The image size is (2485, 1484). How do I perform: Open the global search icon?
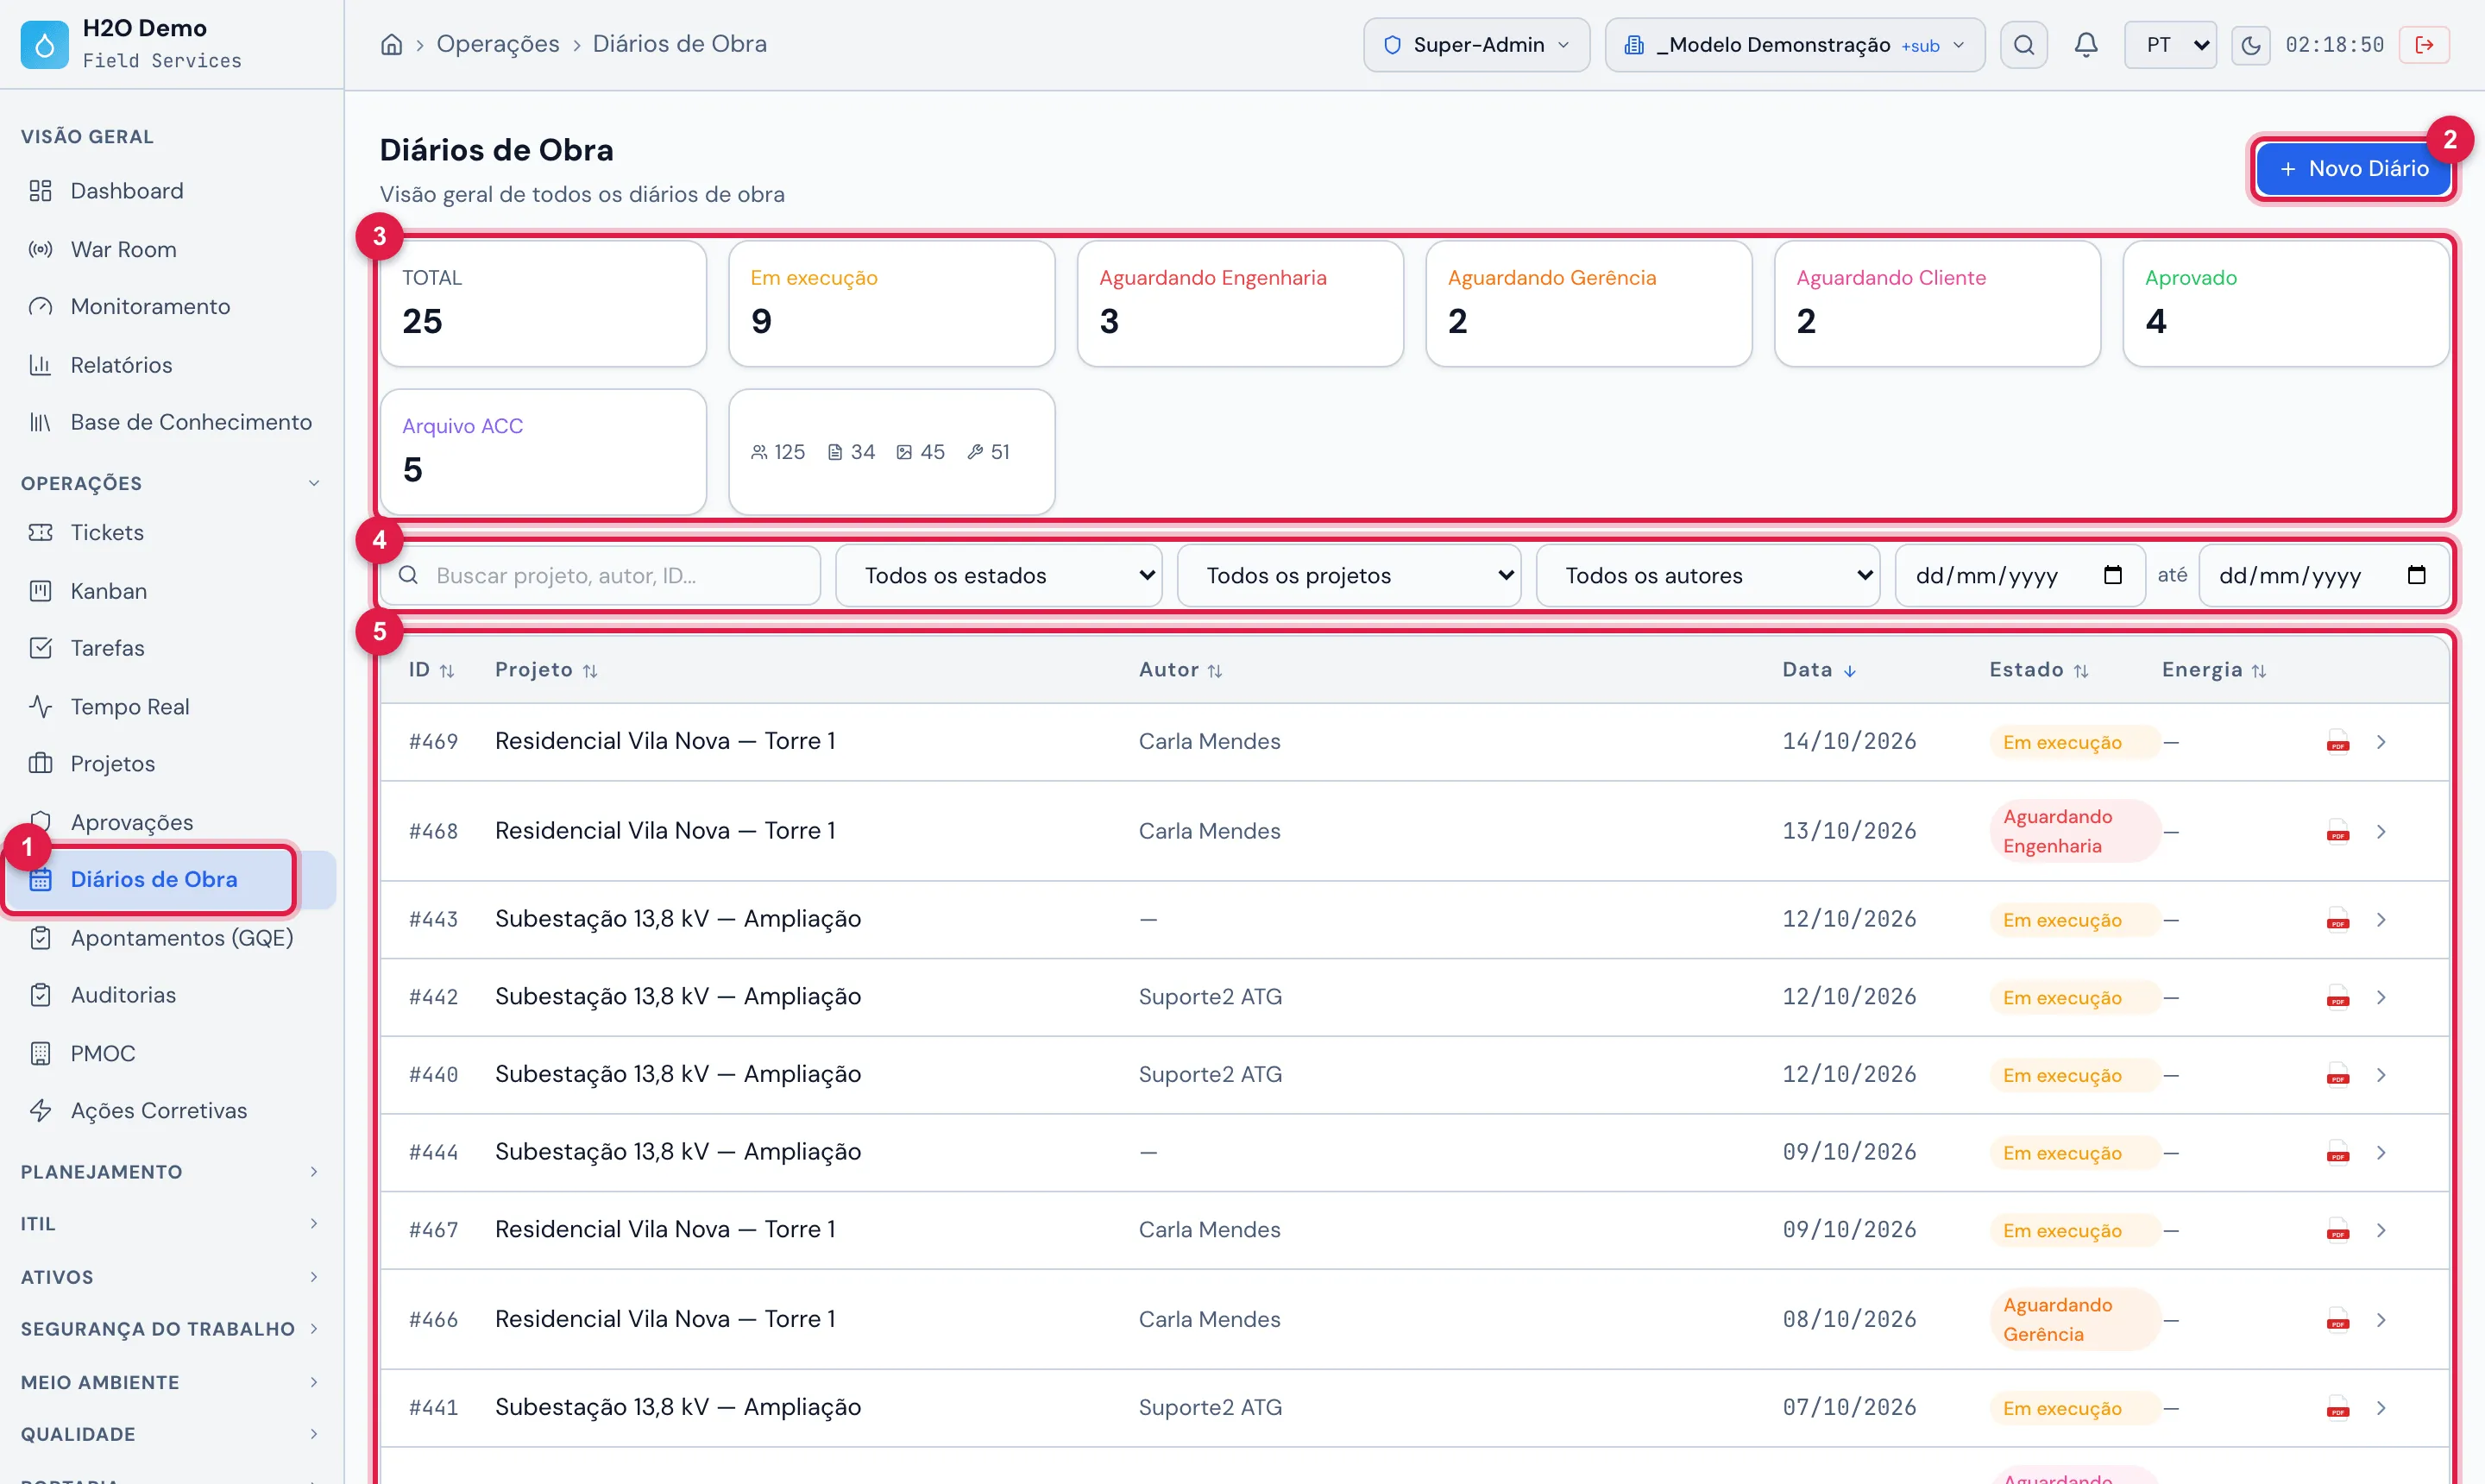[2023, 44]
